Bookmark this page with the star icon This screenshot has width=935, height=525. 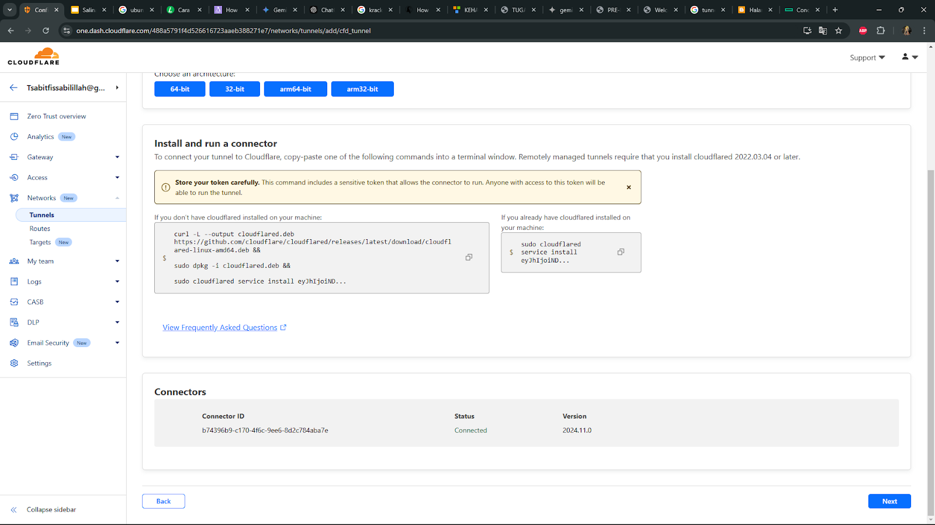[x=839, y=31]
